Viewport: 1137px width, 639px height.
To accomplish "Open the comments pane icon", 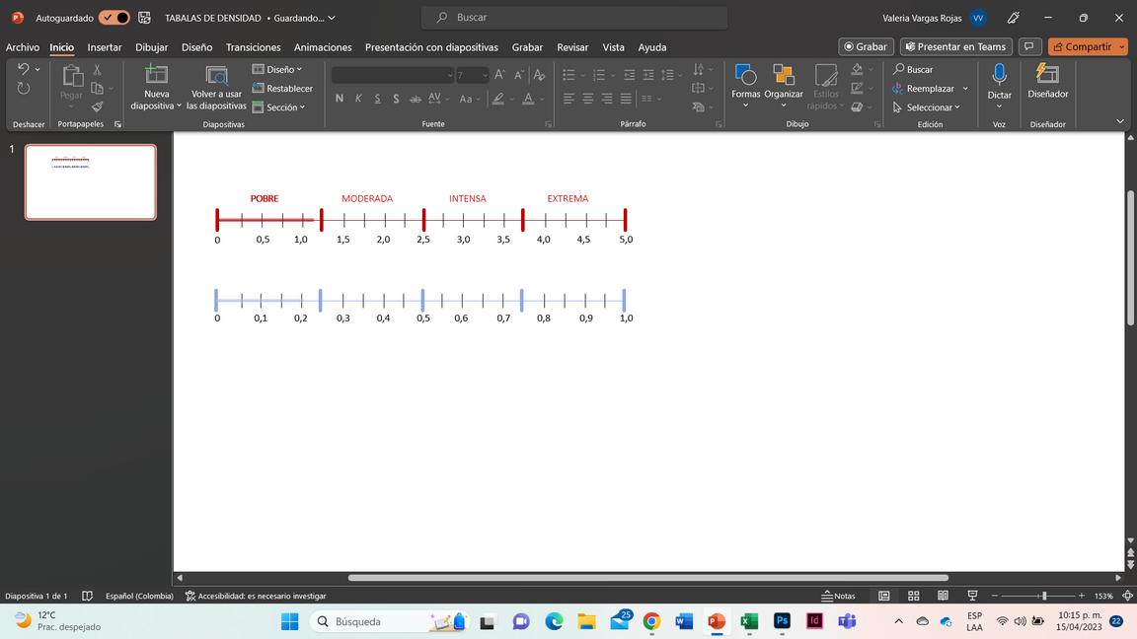I will pos(1029,46).
